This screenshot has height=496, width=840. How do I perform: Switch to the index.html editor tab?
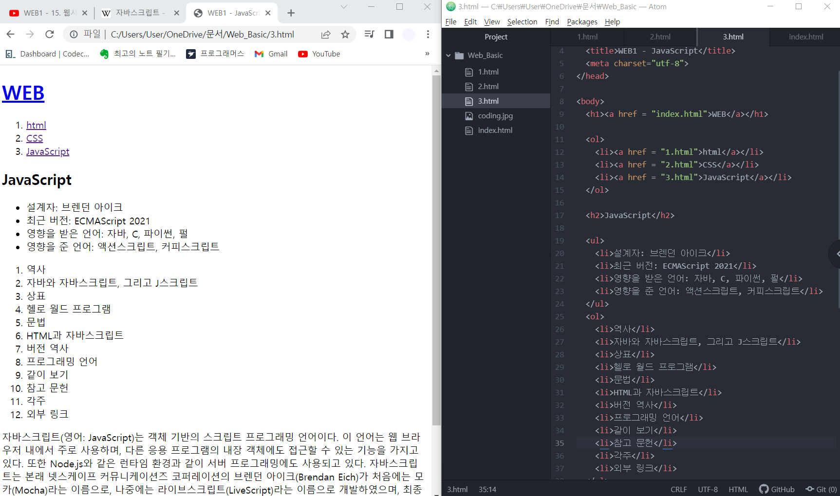pyautogui.click(x=805, y=37)
